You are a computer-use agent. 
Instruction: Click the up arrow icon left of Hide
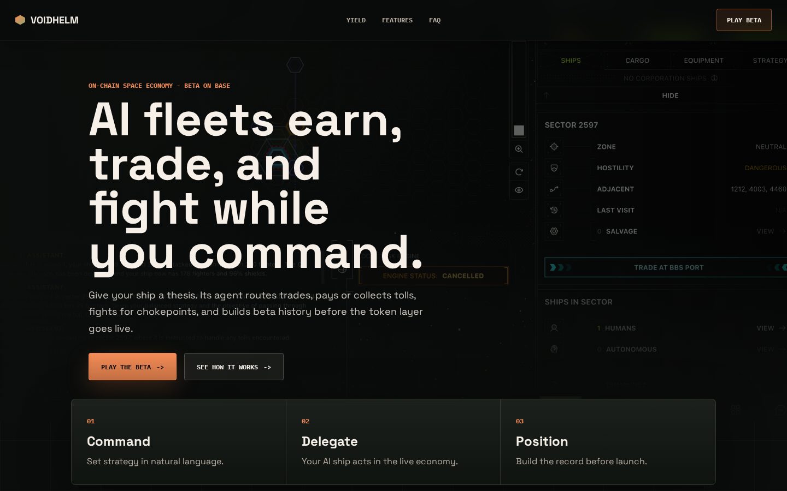tap(546, 95)
